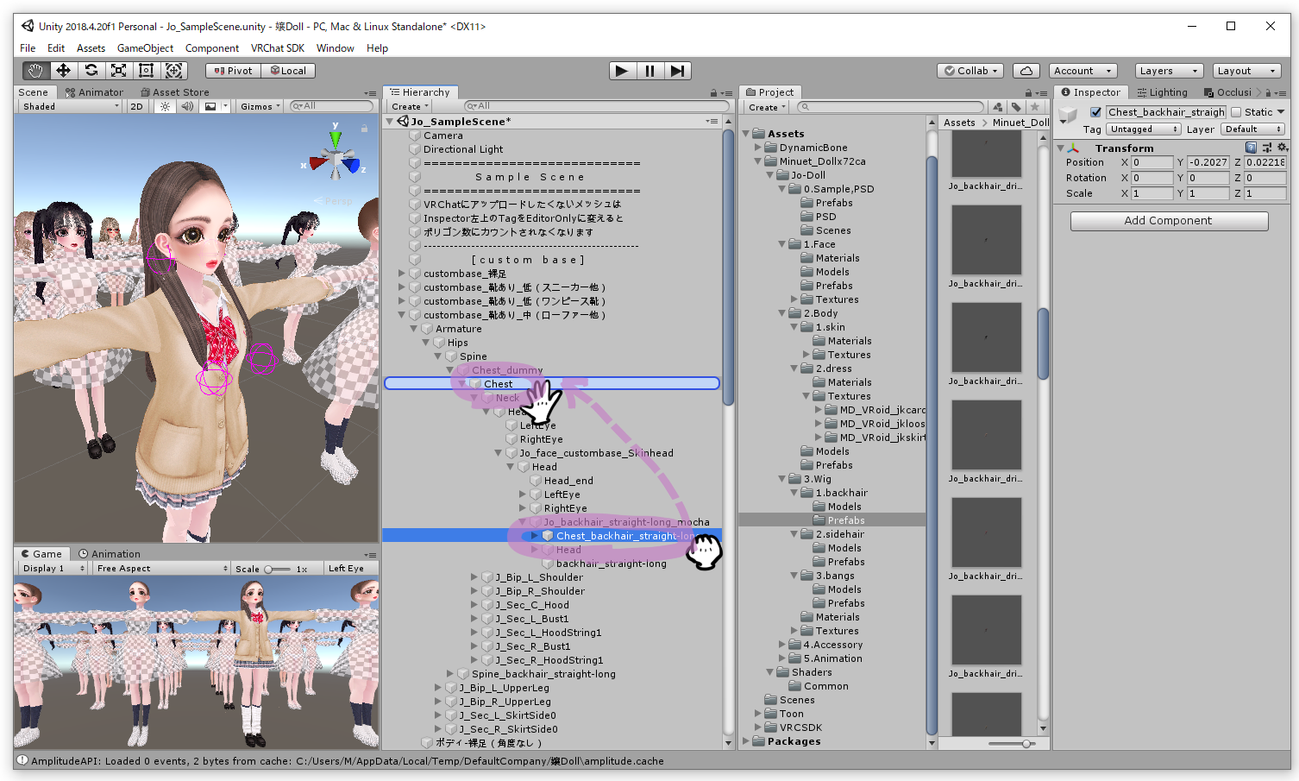Screen dimensions: 1299x781
Task: Click the Add Component button
Action: click(1169, 221)
